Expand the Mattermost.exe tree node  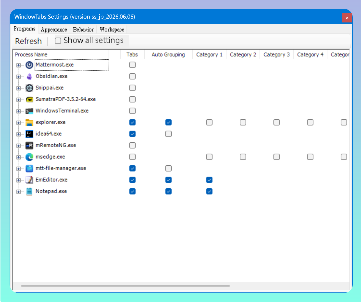tap(18, 65)
